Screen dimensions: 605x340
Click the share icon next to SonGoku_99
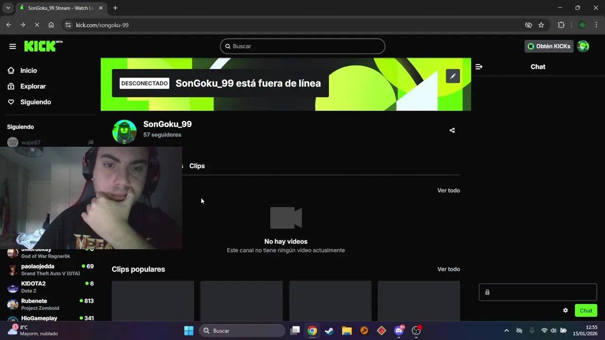coord(452,130)
